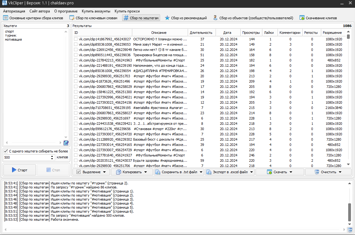Viewport: 355px width, 235px height.
Task: Open collection from objects user icon
Action: (x=215, y=18)
